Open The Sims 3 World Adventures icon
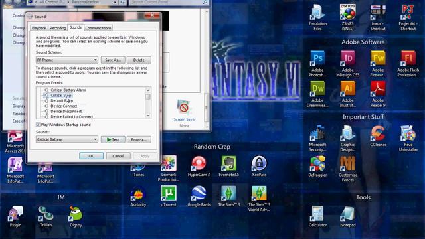The width and height of the screenshot is (425, 239). [259, 199]
